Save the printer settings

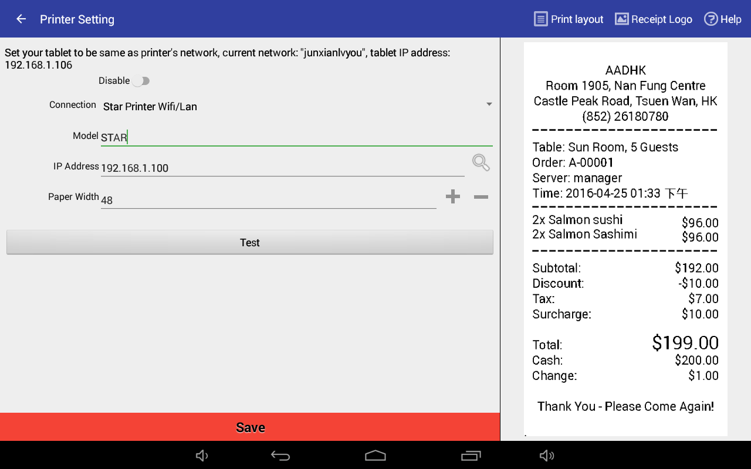(x=250, y=427)
